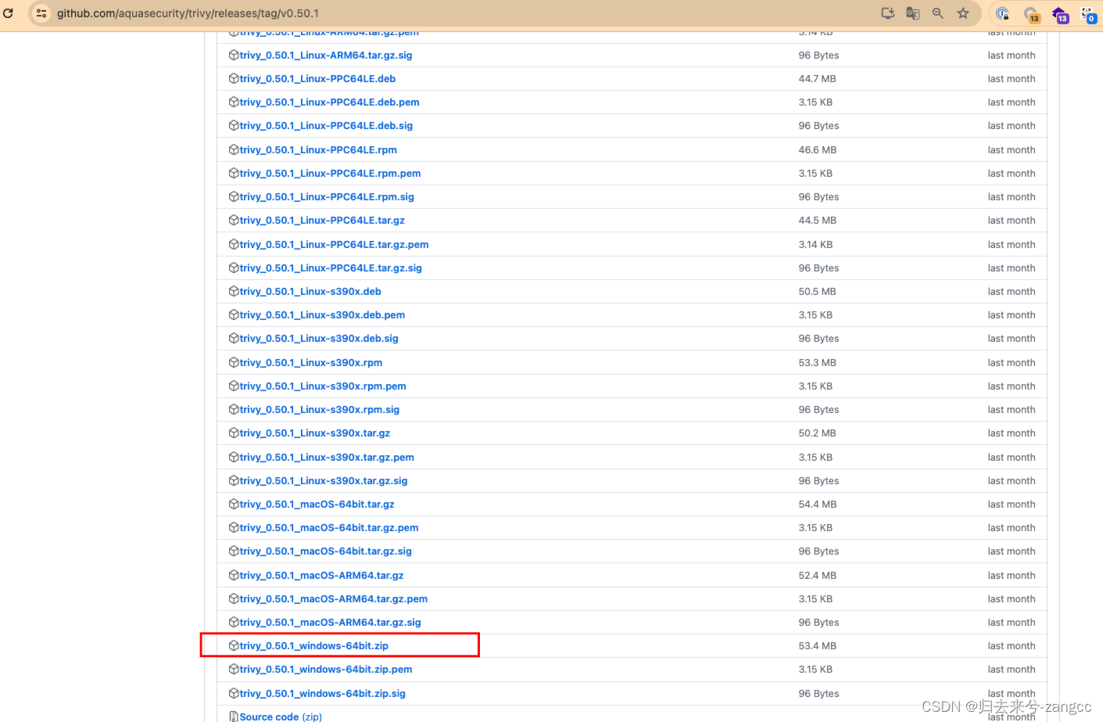Open trivy_0.50.1_Linux-s390x.tar.gz.sig link
The image size is (1103, 722).
[x=324, y=481]
